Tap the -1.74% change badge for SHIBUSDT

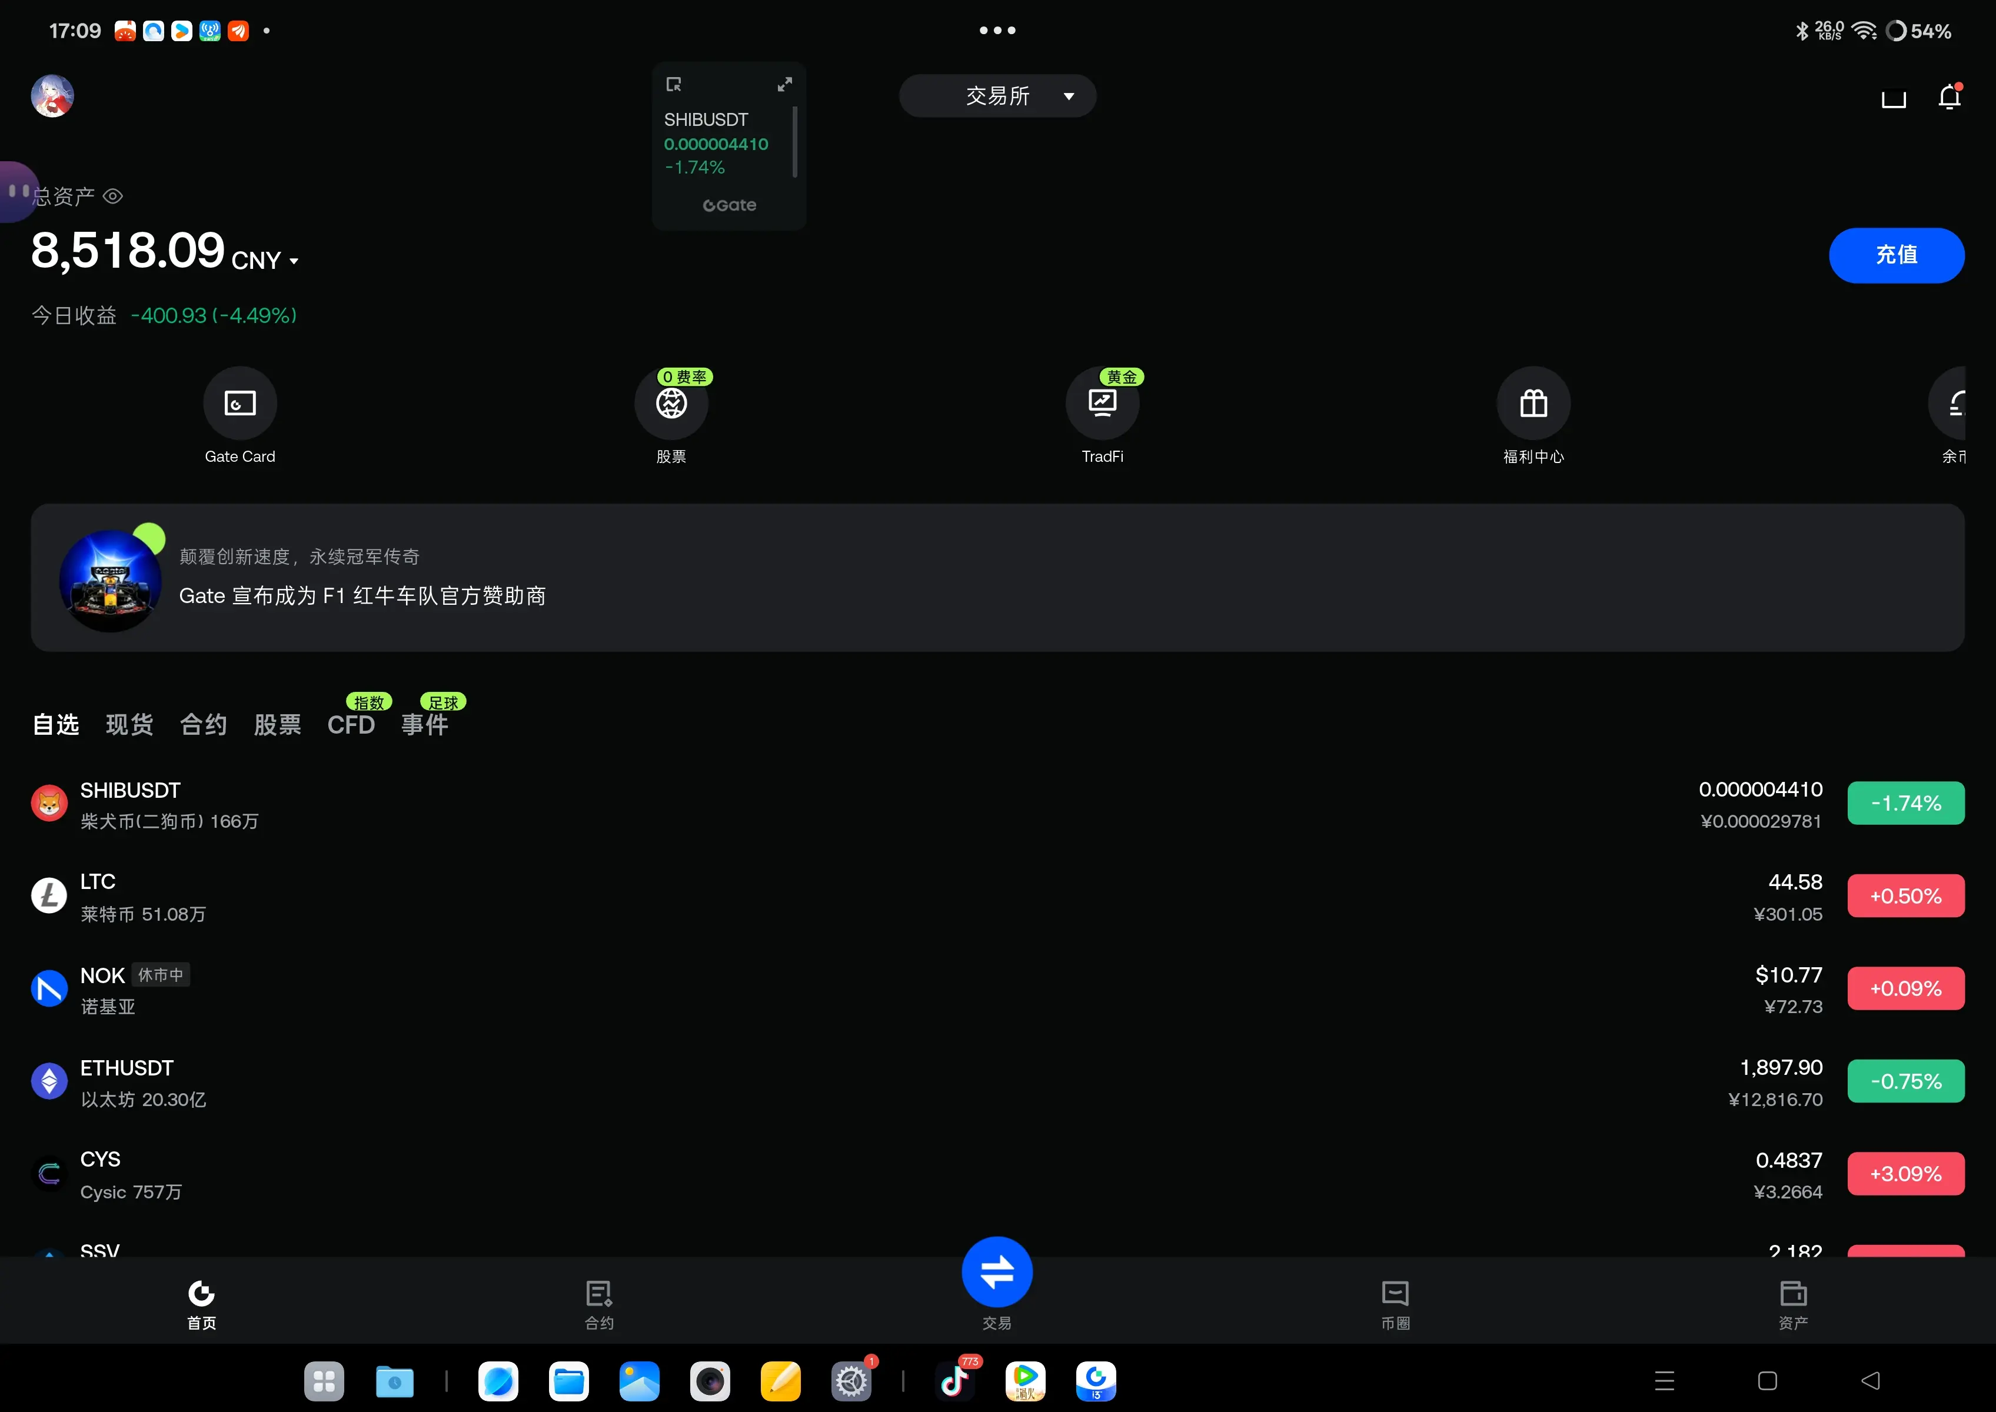pos(1905,804)
